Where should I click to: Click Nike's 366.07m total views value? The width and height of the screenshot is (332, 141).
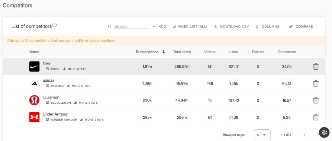click(x=182, y=67)
